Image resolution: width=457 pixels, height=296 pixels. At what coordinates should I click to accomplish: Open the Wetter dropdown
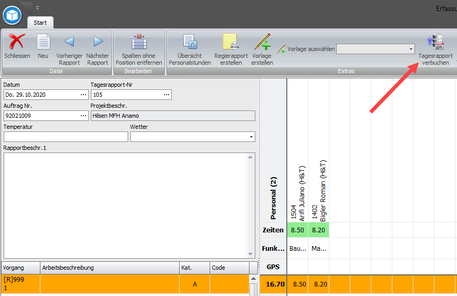point(251,137)
